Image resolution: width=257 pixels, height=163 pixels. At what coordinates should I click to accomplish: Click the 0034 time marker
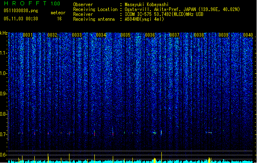(x=101, y=35)
